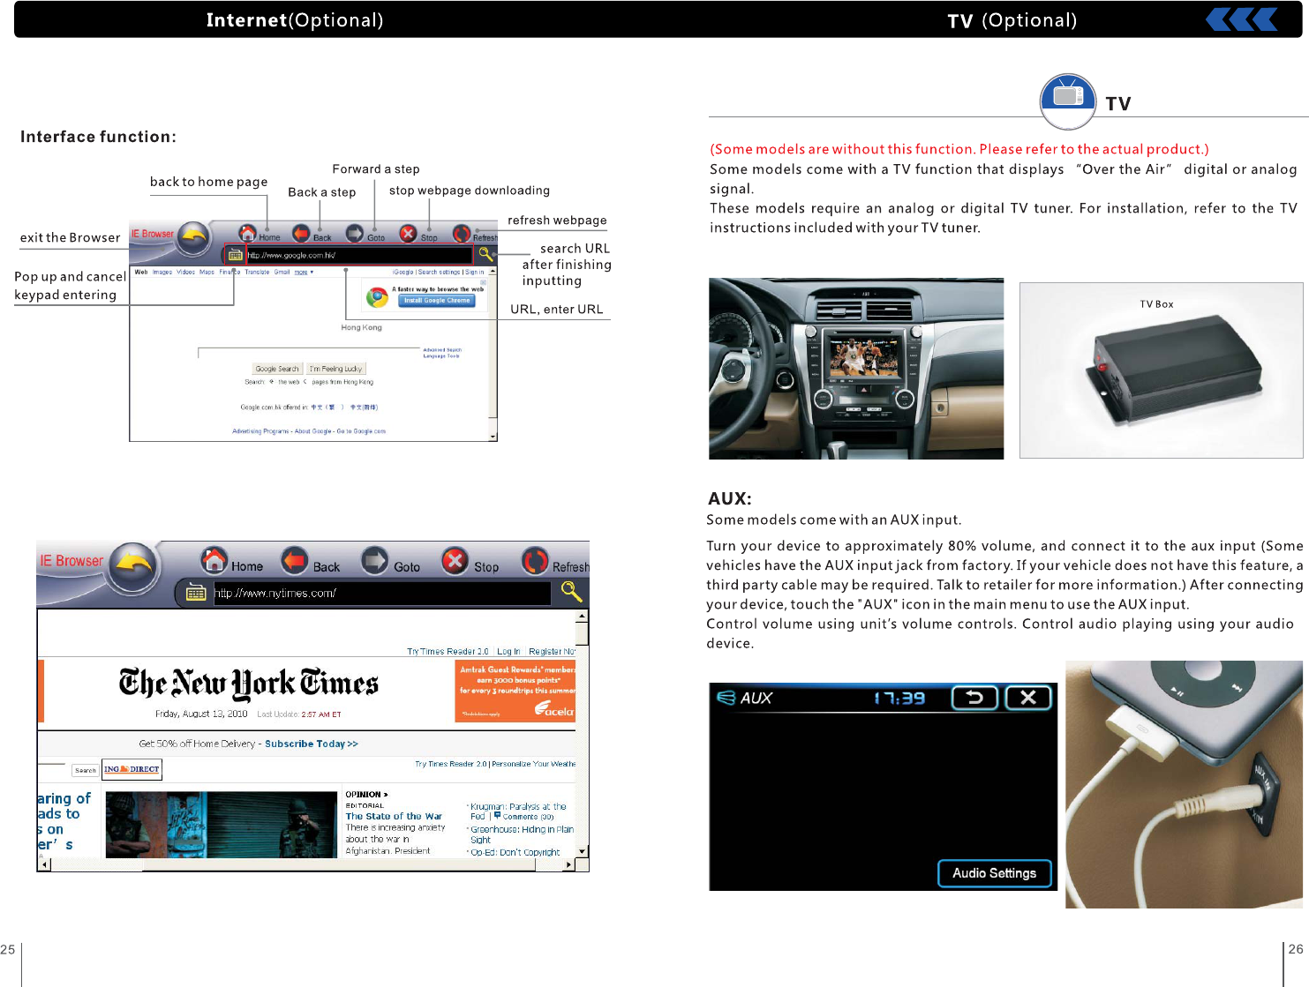Click Home icon in the google.com.hk browser
Viewport: 1309px width, 987px height.
click(x=248, y=234)
